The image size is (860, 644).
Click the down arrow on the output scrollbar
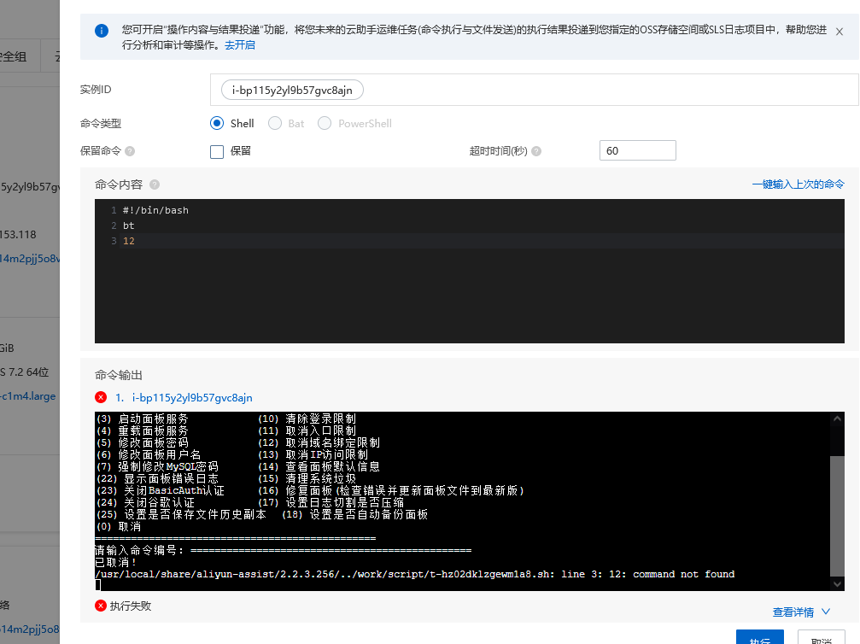point(838,584)
